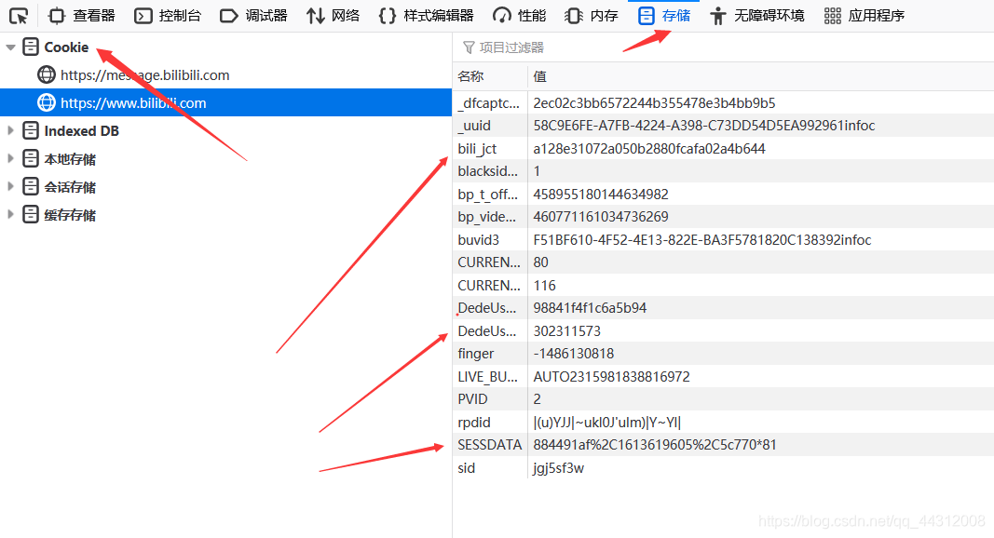The width and height of the screenshot is (994, 538).
Task: Activate the element picker icon
Action: click(x=19, y=15)
